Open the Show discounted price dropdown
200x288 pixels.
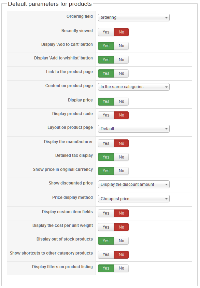click(x=133, y=184)
